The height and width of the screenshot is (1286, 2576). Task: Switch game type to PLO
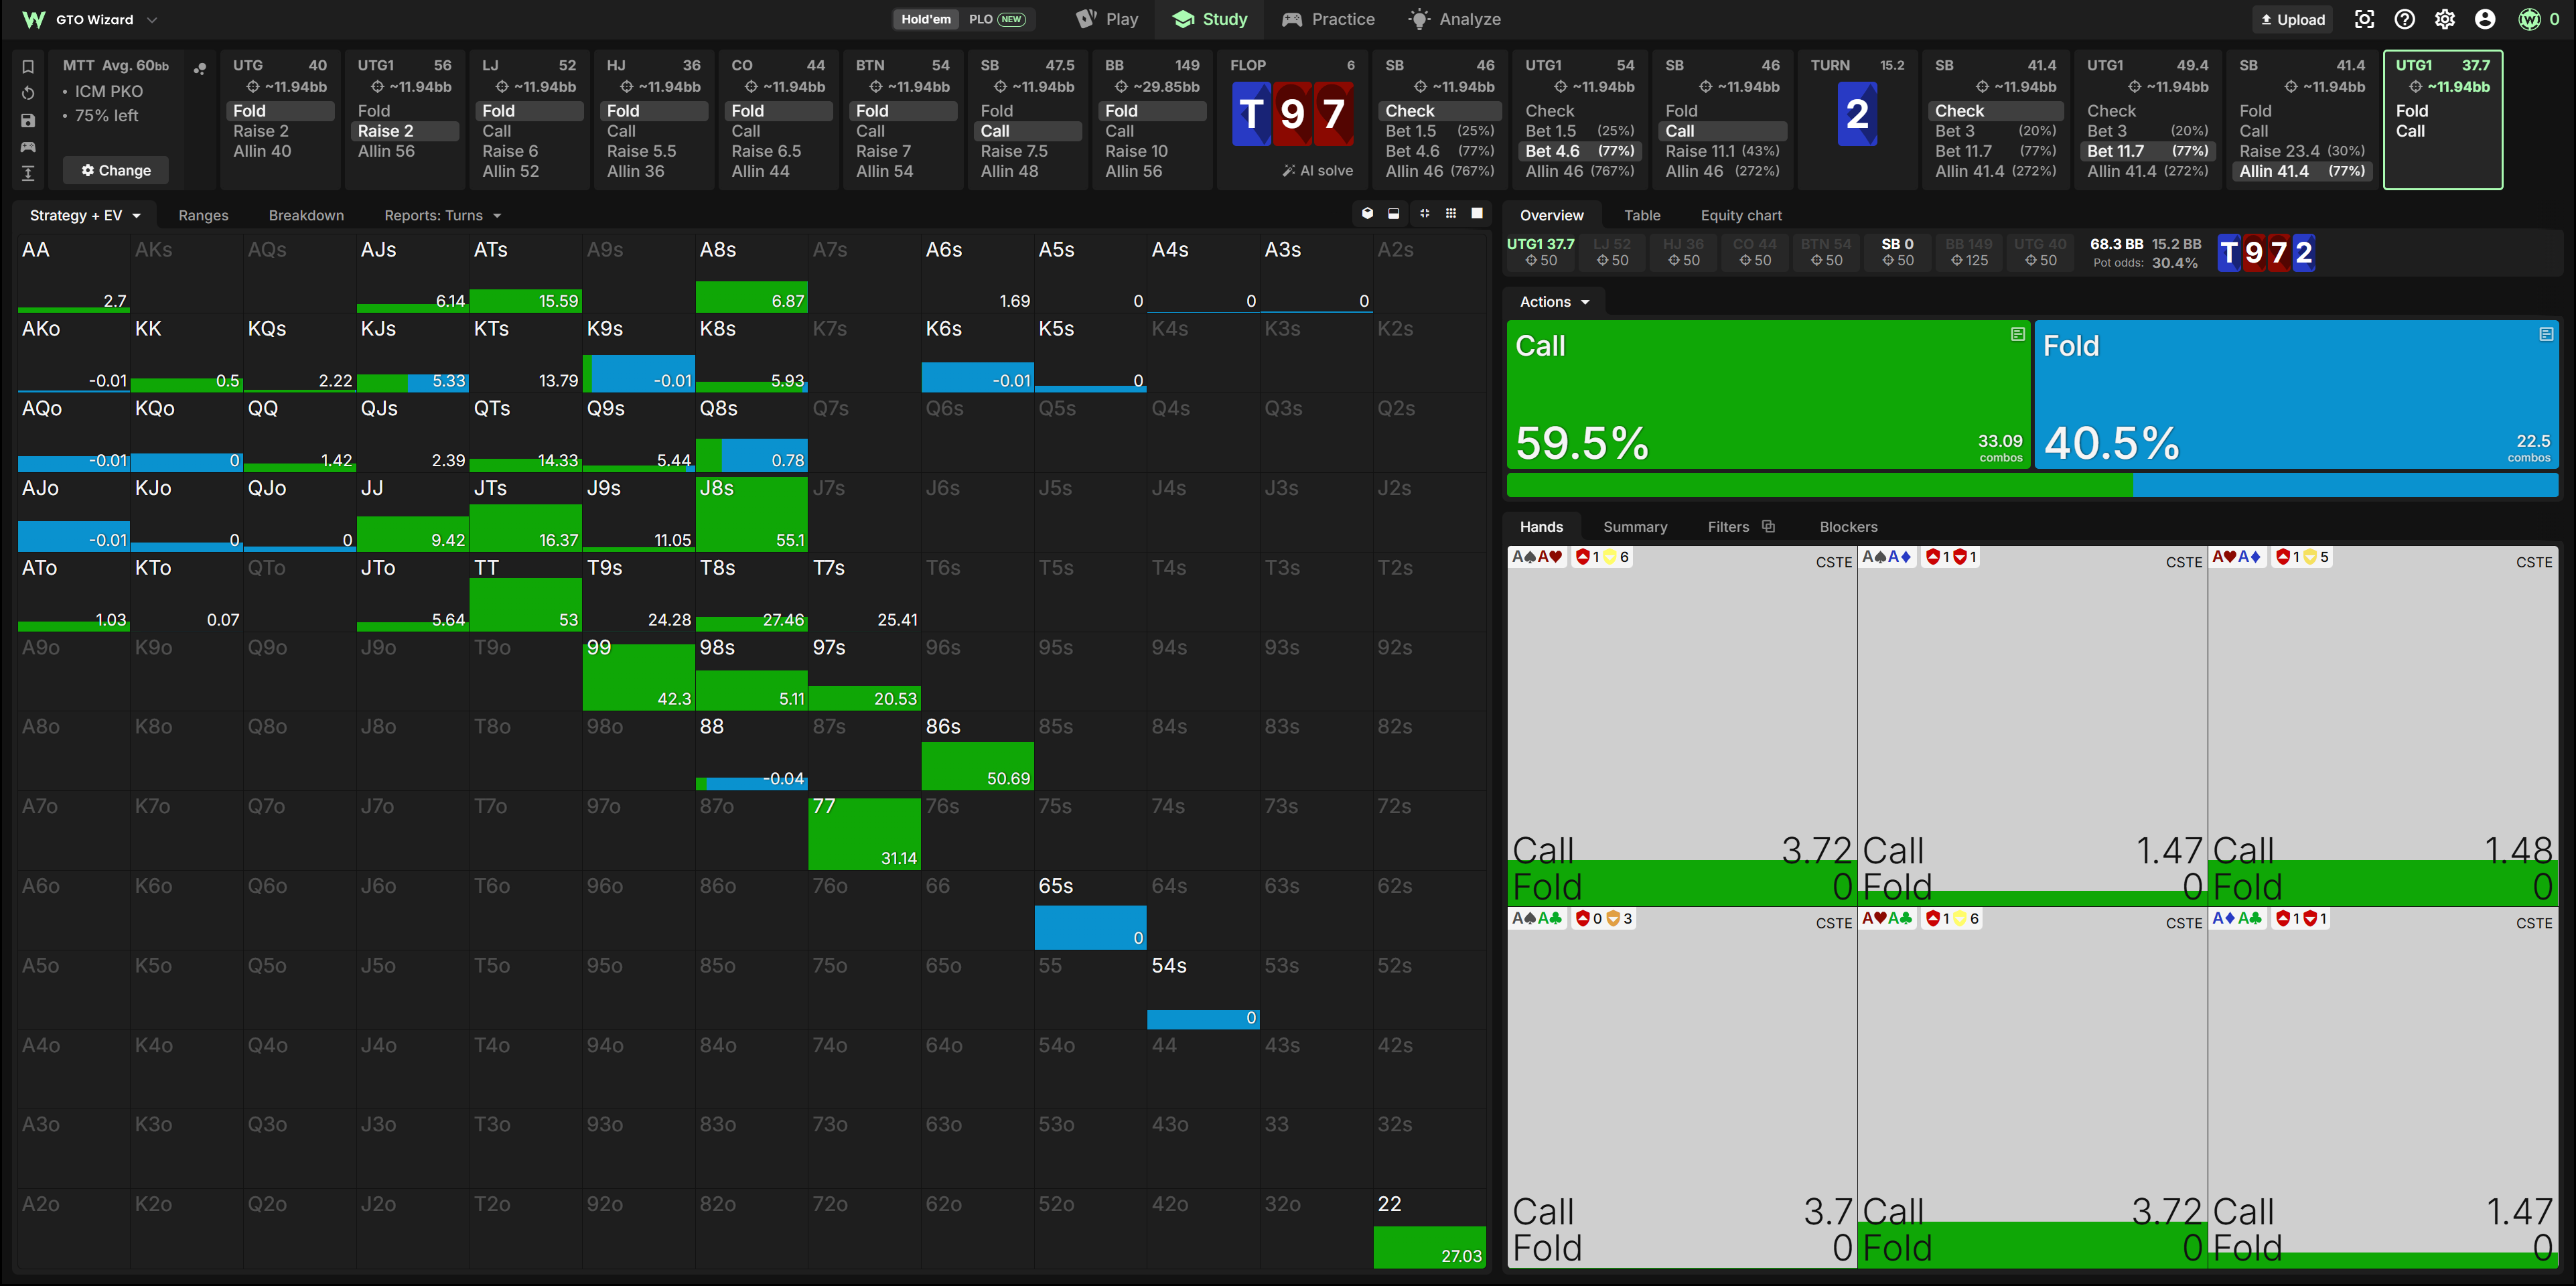pos(996,19)
